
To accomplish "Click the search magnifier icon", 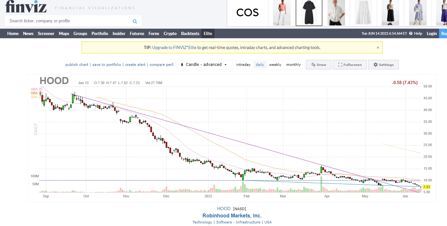I will (135, 21).
